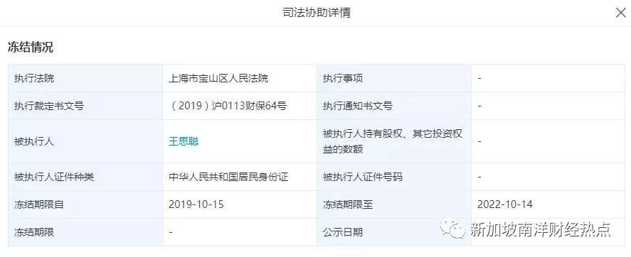This screenshot has width=631, height=257.
Task: Click the 执行裁定书文号 label cell
Action: tap(85, 106)
